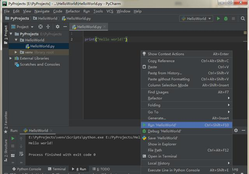The height and width of the screenshot is (174, 249).
Task: Open Run panel settings gear on right
Action: point(236,130)
